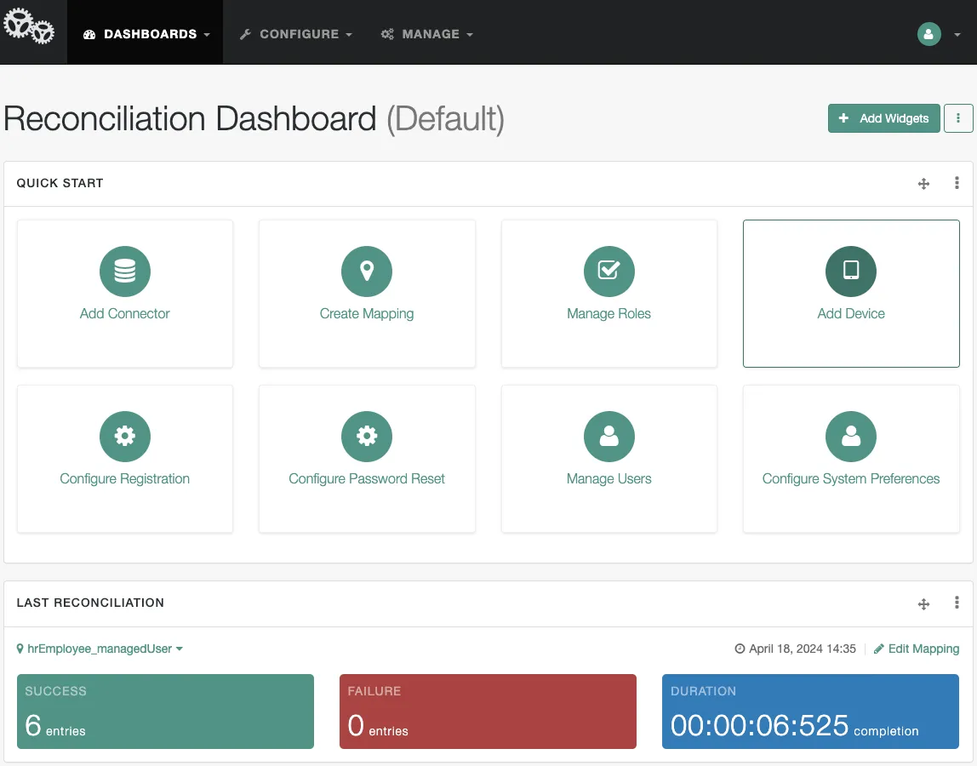Screen dimensions: 977x766
Task: Open Manage Users via its person icon
Action: (x=608, y=435)
